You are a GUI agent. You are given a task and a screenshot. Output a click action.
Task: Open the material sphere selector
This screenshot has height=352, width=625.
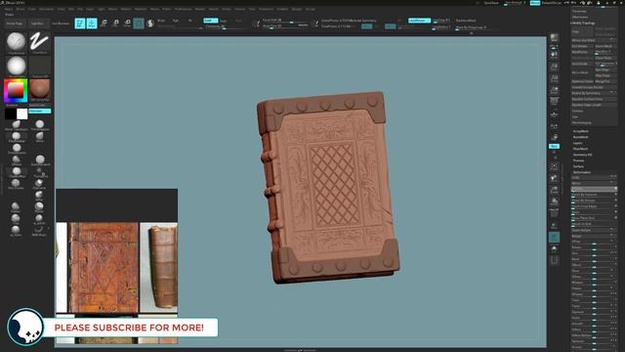tap(39, 90)
